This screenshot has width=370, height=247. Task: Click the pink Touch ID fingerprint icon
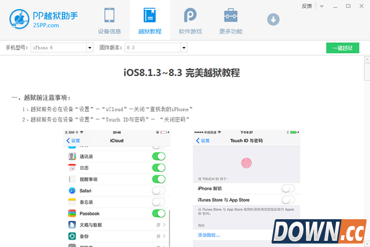click(246, 164)
